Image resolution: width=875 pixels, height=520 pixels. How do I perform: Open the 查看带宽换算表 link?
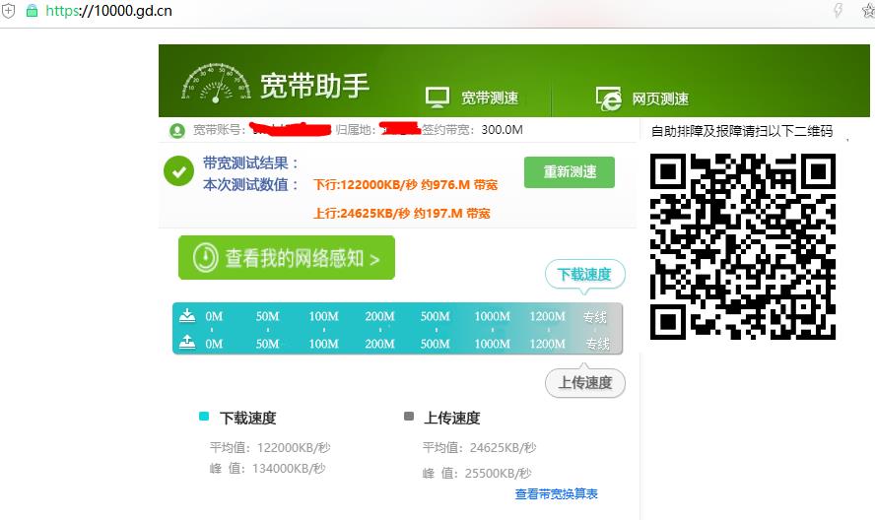click(557, 493)
